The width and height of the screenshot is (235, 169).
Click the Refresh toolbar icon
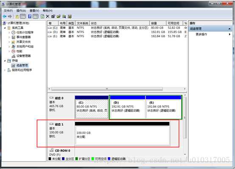point(42,17)
